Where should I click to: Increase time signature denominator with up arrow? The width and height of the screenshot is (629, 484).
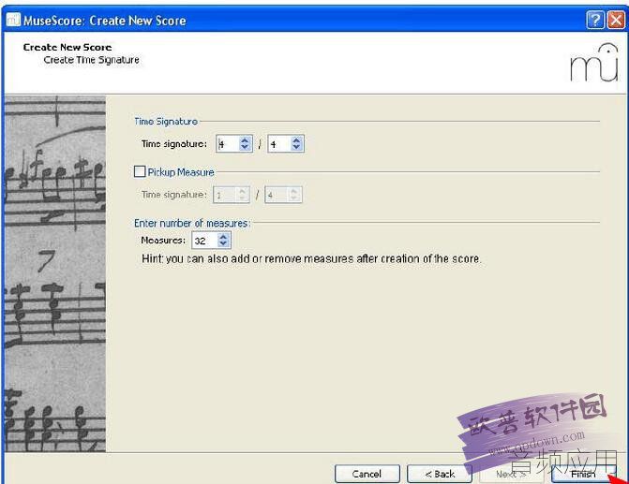[x=296, y=139]
